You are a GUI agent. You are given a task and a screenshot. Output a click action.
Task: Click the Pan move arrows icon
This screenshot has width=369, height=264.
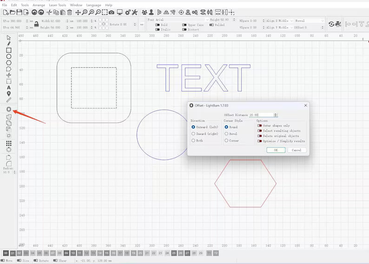tap(78, 12)
